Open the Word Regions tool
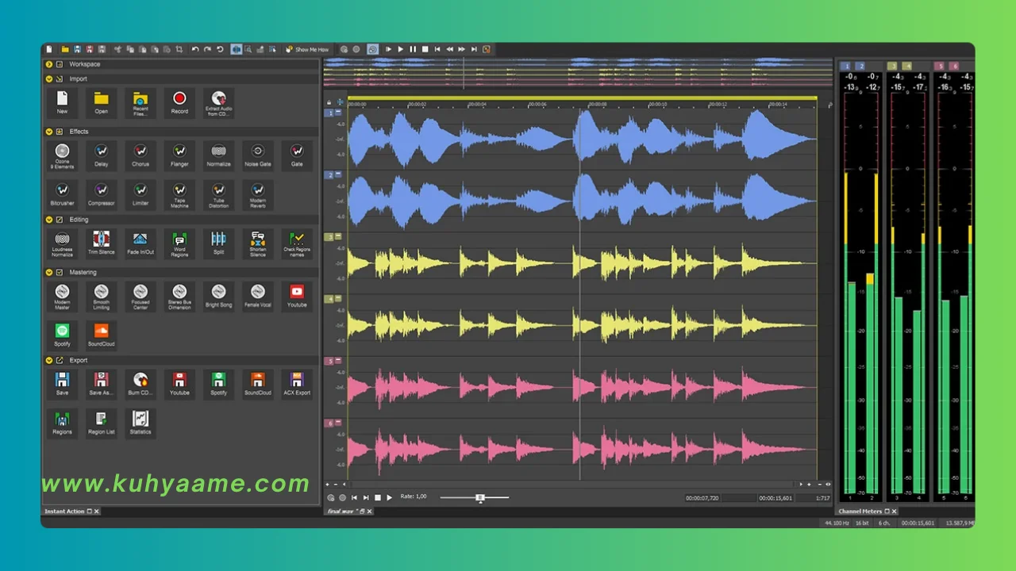 (179, 243)
